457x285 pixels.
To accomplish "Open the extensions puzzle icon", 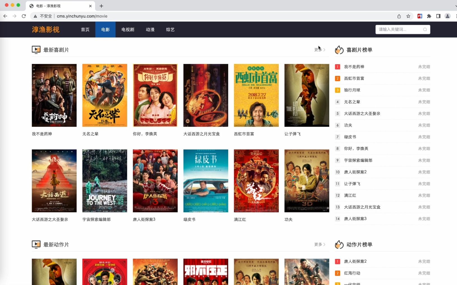I will [429, 16].
